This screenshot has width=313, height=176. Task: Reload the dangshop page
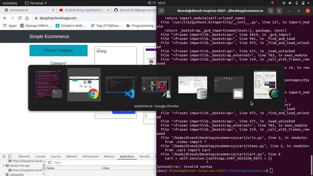[x=20, y=18]
